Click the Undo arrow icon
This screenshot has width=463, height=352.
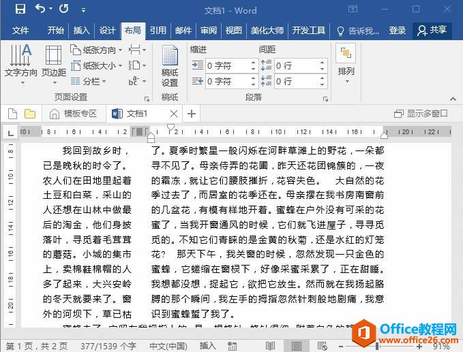click(x=40, y=10)
